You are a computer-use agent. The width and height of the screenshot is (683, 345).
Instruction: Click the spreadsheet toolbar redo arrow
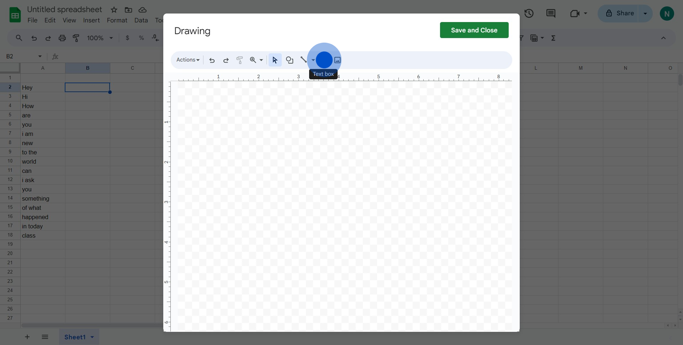(48, 38)
